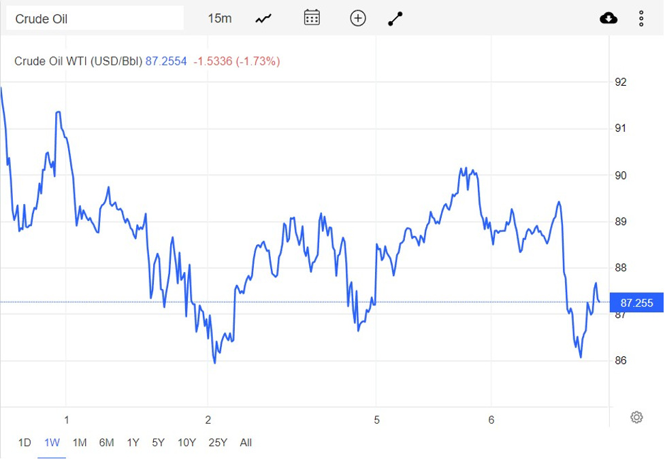Show the 1Y time range

[133, 443]
